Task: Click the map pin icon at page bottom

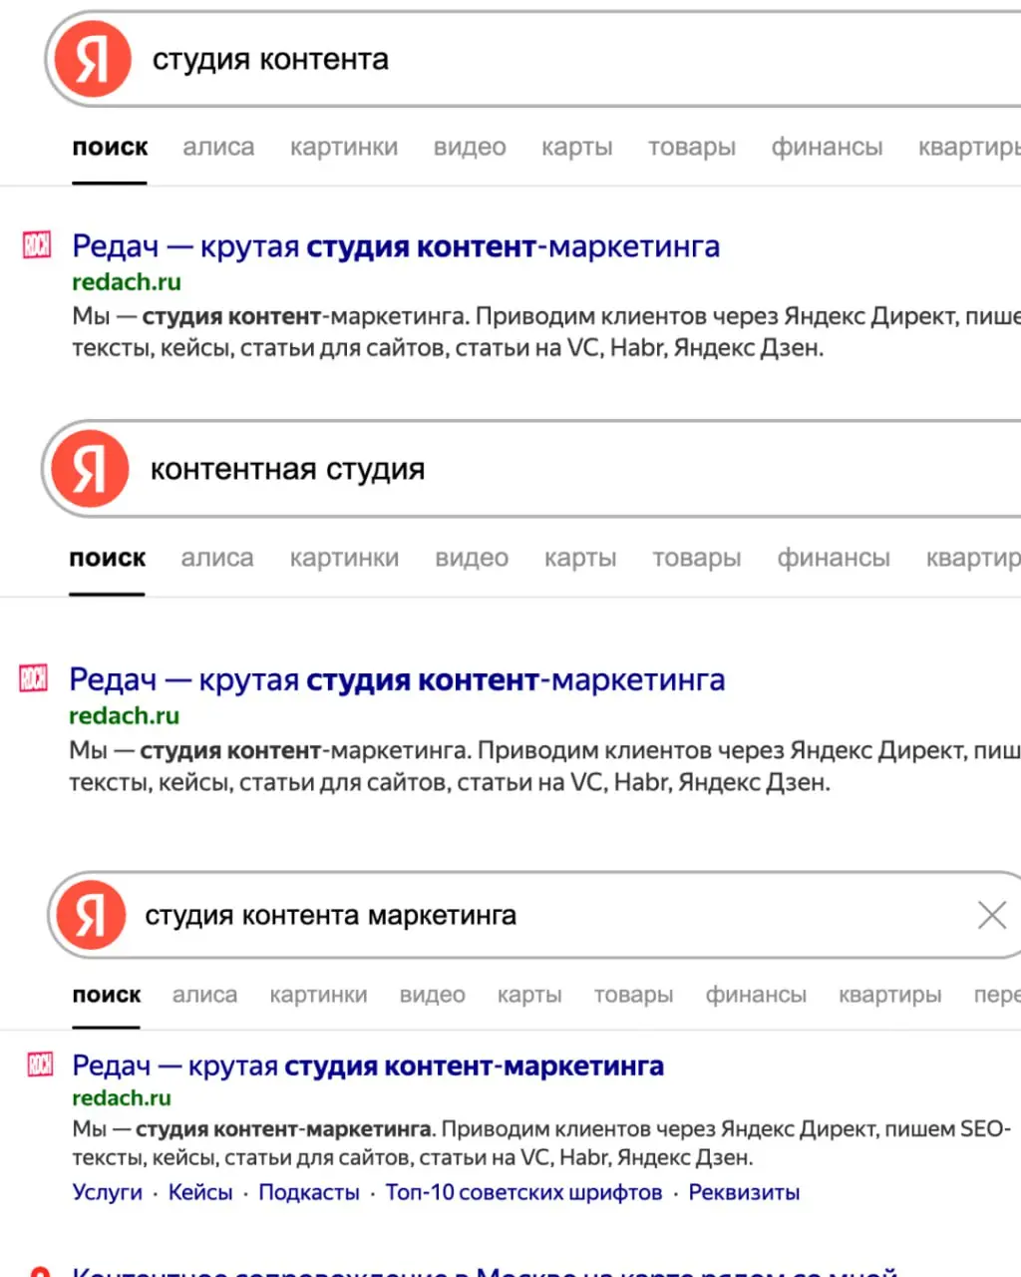Action: 40,1272
